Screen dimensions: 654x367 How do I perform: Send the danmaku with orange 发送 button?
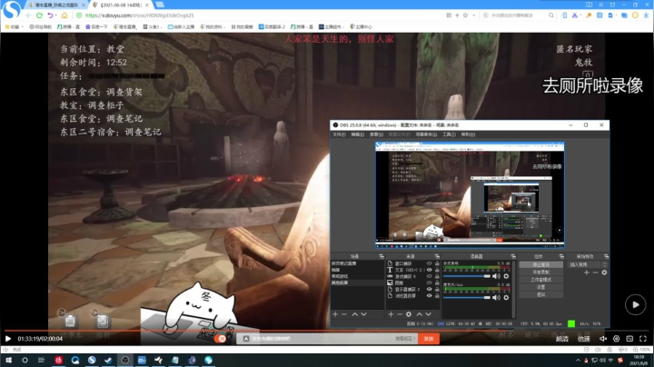[429, 339]
